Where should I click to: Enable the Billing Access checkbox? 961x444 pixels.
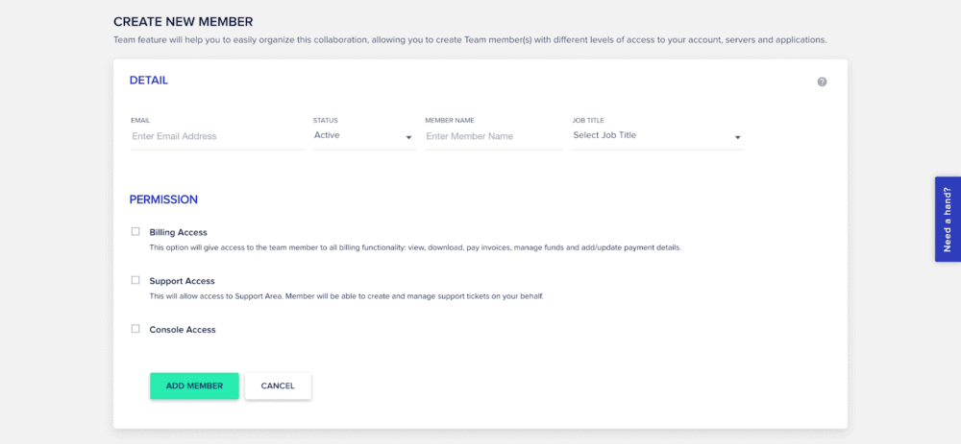tap(136, 231)
